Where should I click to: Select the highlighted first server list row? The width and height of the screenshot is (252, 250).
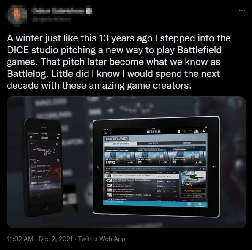pos(142,176)
